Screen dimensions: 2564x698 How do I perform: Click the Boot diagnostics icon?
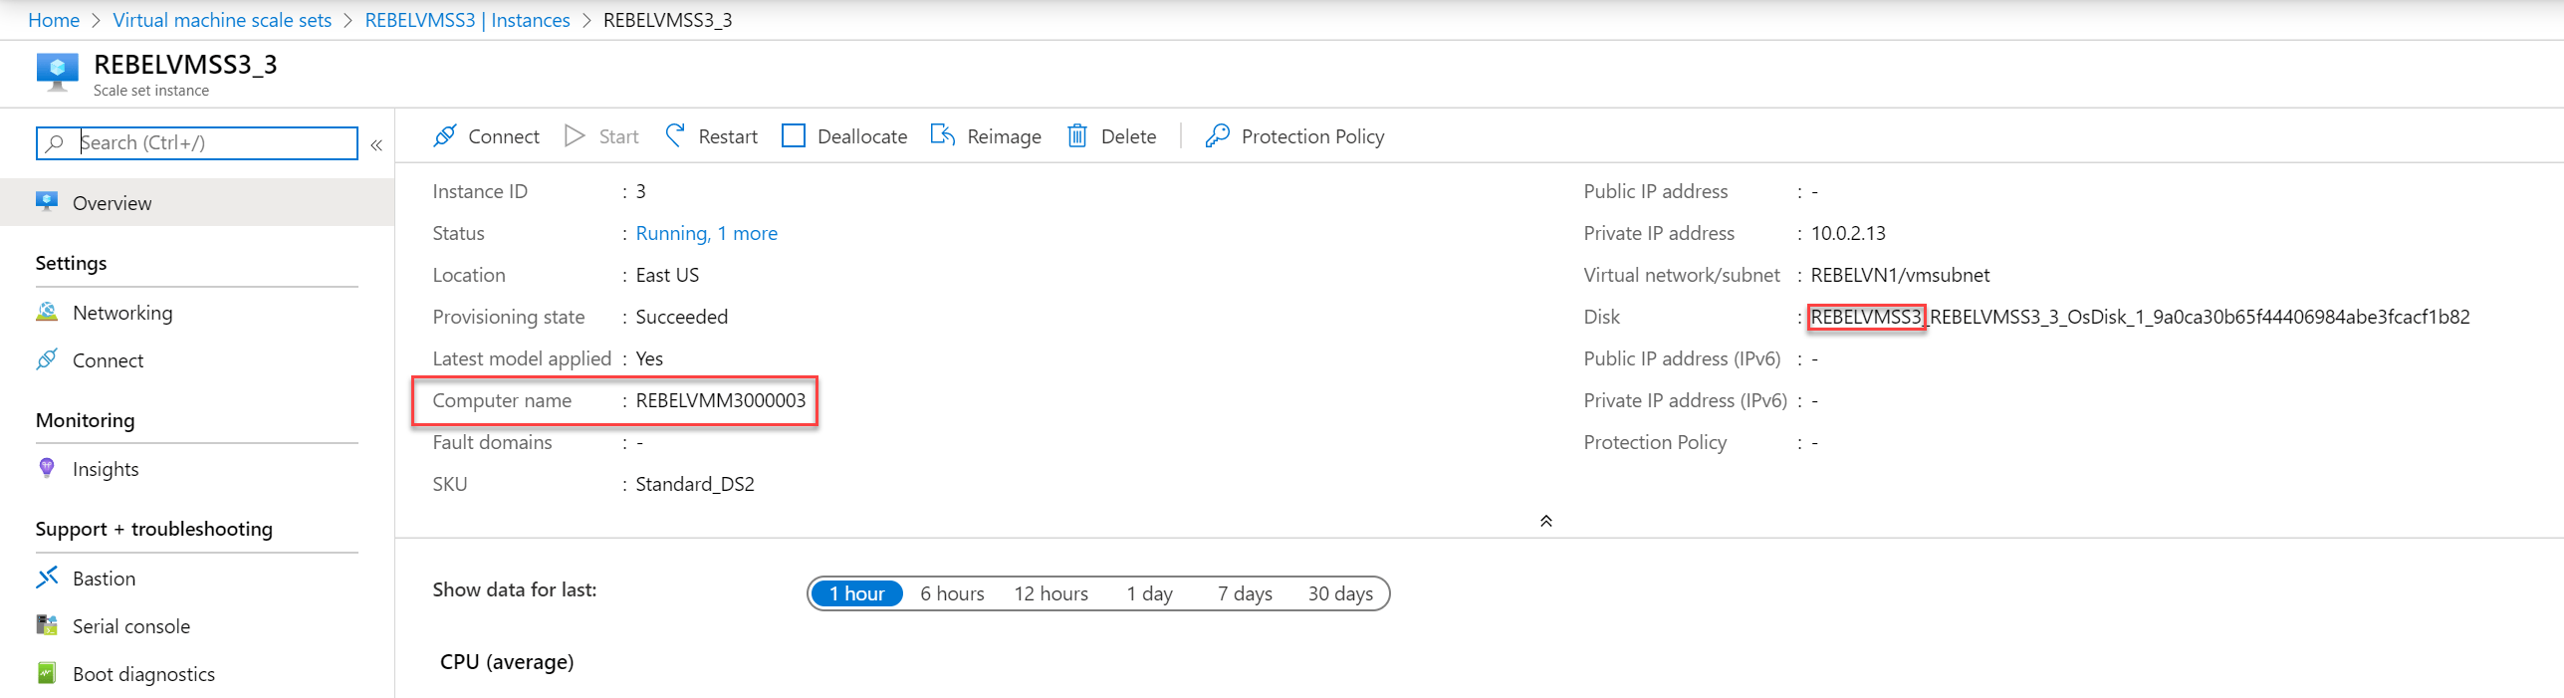[x=47, y=673]
